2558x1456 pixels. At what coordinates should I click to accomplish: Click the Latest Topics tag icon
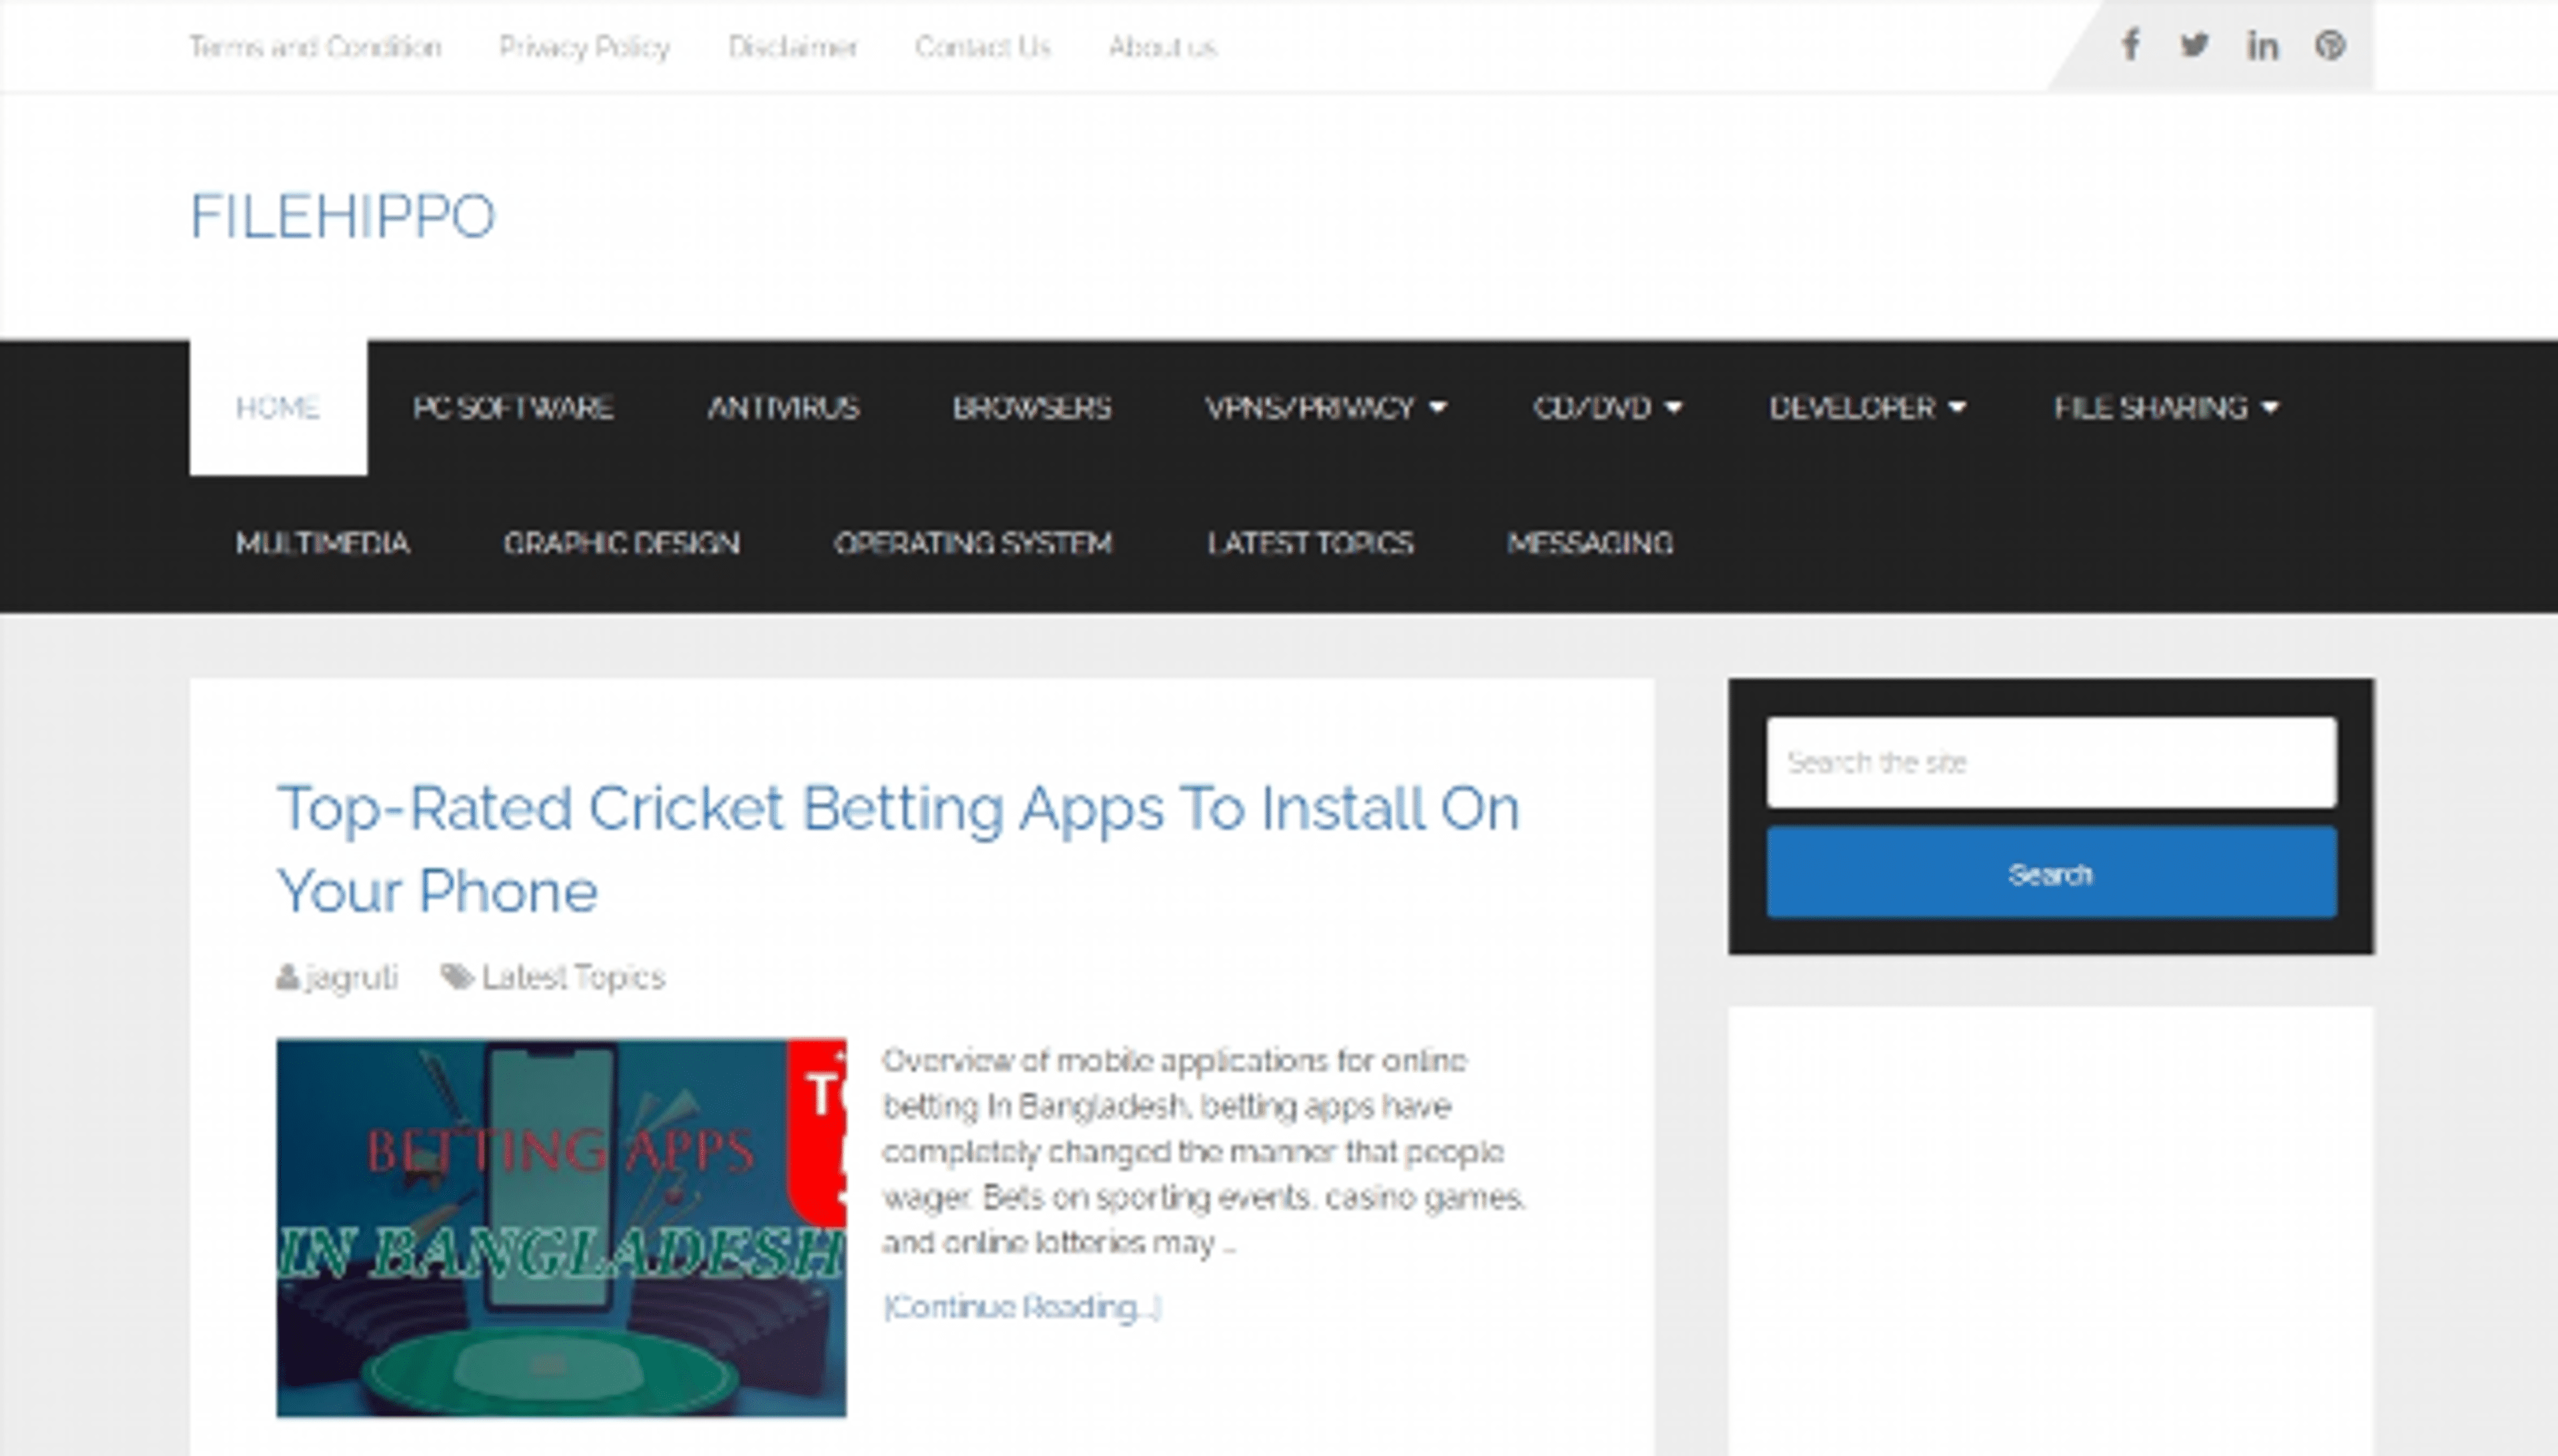tap(457, 977)
